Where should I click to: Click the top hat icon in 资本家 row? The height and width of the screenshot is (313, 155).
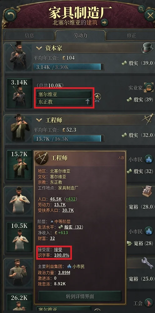147,48
